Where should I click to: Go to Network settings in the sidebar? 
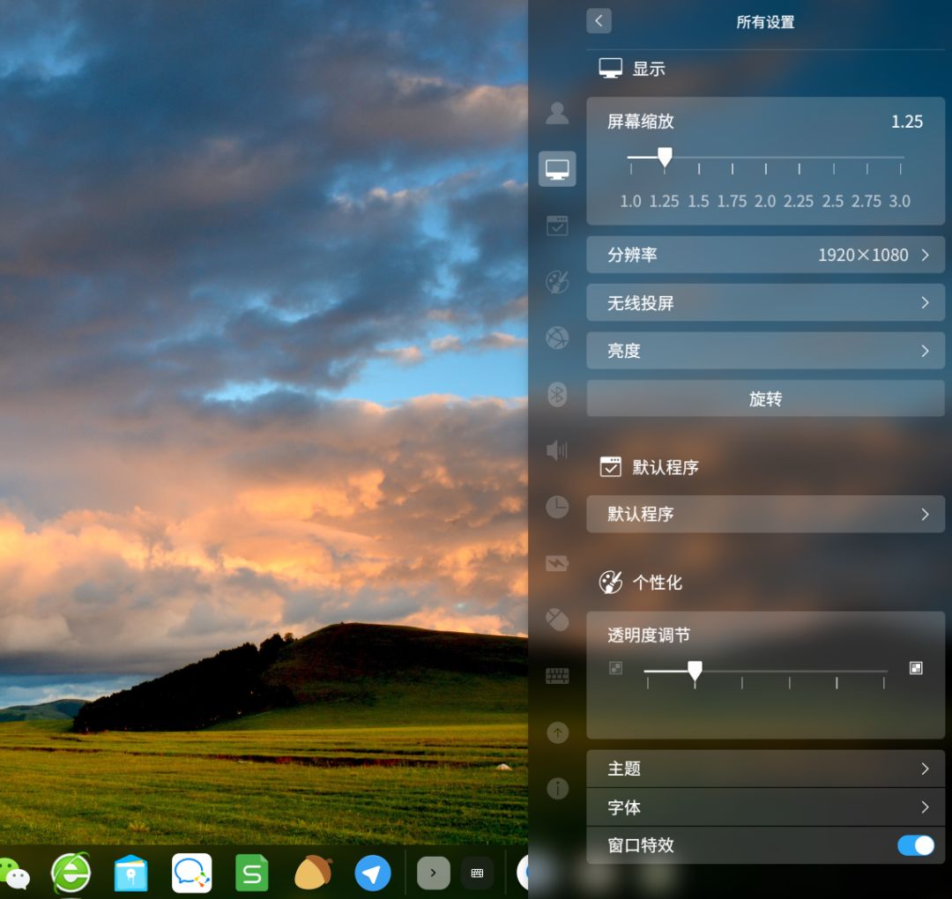pyautogui.click(x=557, y=338)
